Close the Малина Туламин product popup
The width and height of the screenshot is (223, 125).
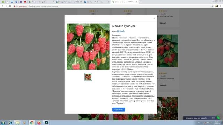click(x=155, y=18)
